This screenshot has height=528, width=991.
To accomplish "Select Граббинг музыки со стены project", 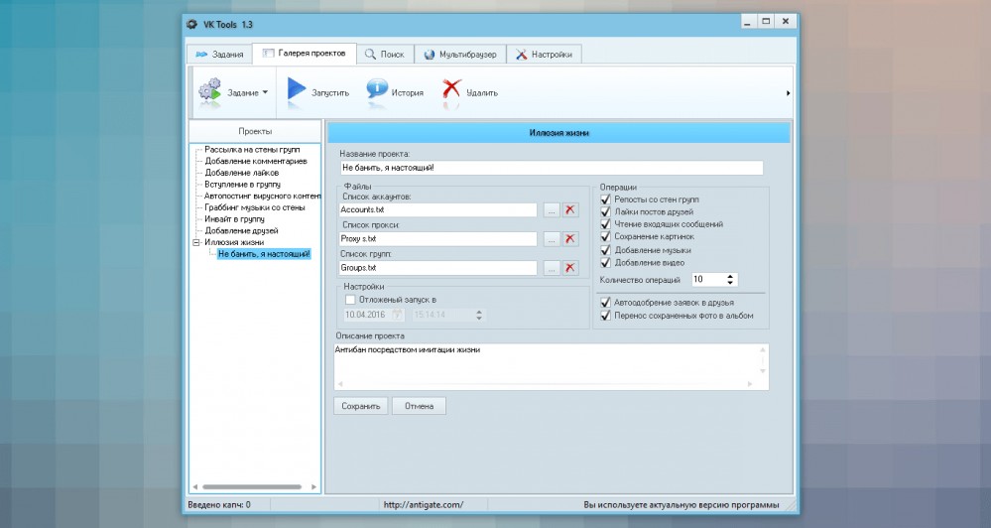I will (255, 207).
